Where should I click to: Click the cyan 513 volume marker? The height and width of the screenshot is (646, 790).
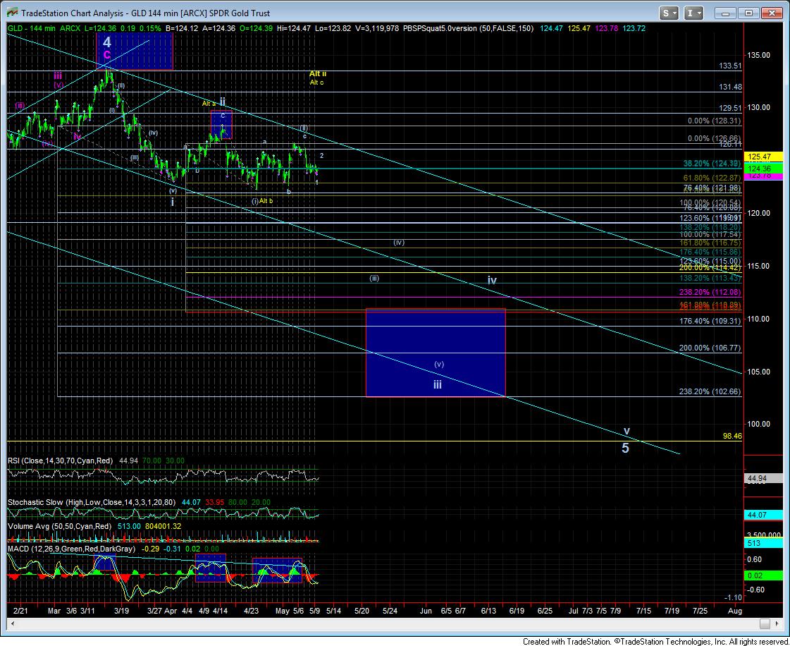click(763, 543)
